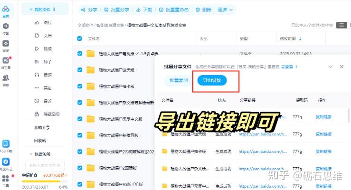The width and height of the screenshot is (351, 190).
Task: Click the 文件名 column header in file list
Action: (x=94, y=39)
